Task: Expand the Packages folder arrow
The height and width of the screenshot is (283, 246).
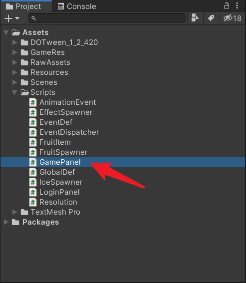Action: [6, 222]
